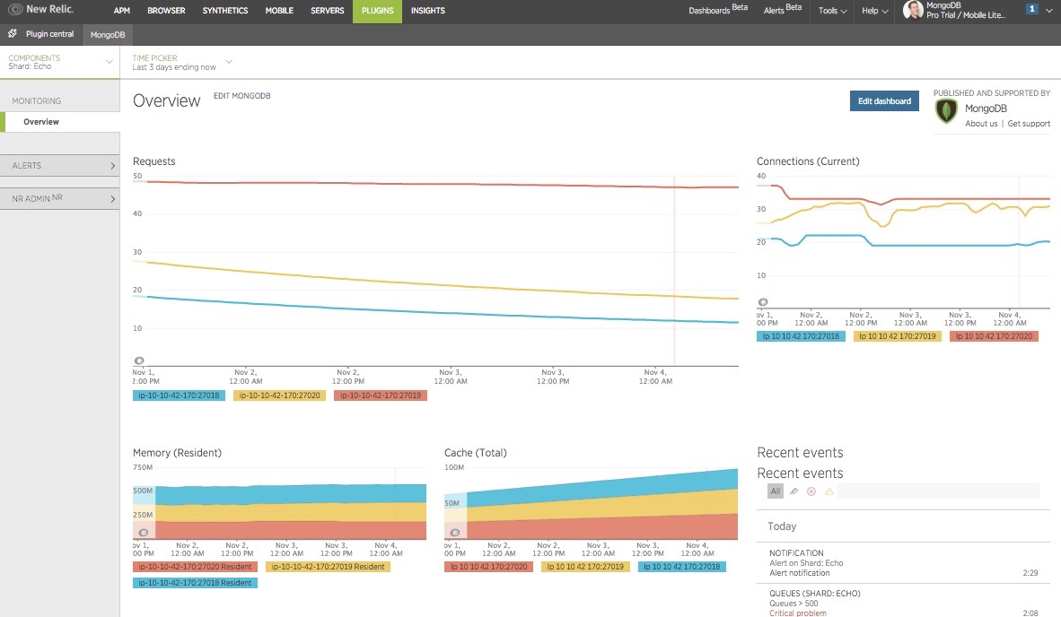This screenshot has height=617, width=1061.
Task: Click red 27020 swatch in Cache legend
Action: (488, 567)
